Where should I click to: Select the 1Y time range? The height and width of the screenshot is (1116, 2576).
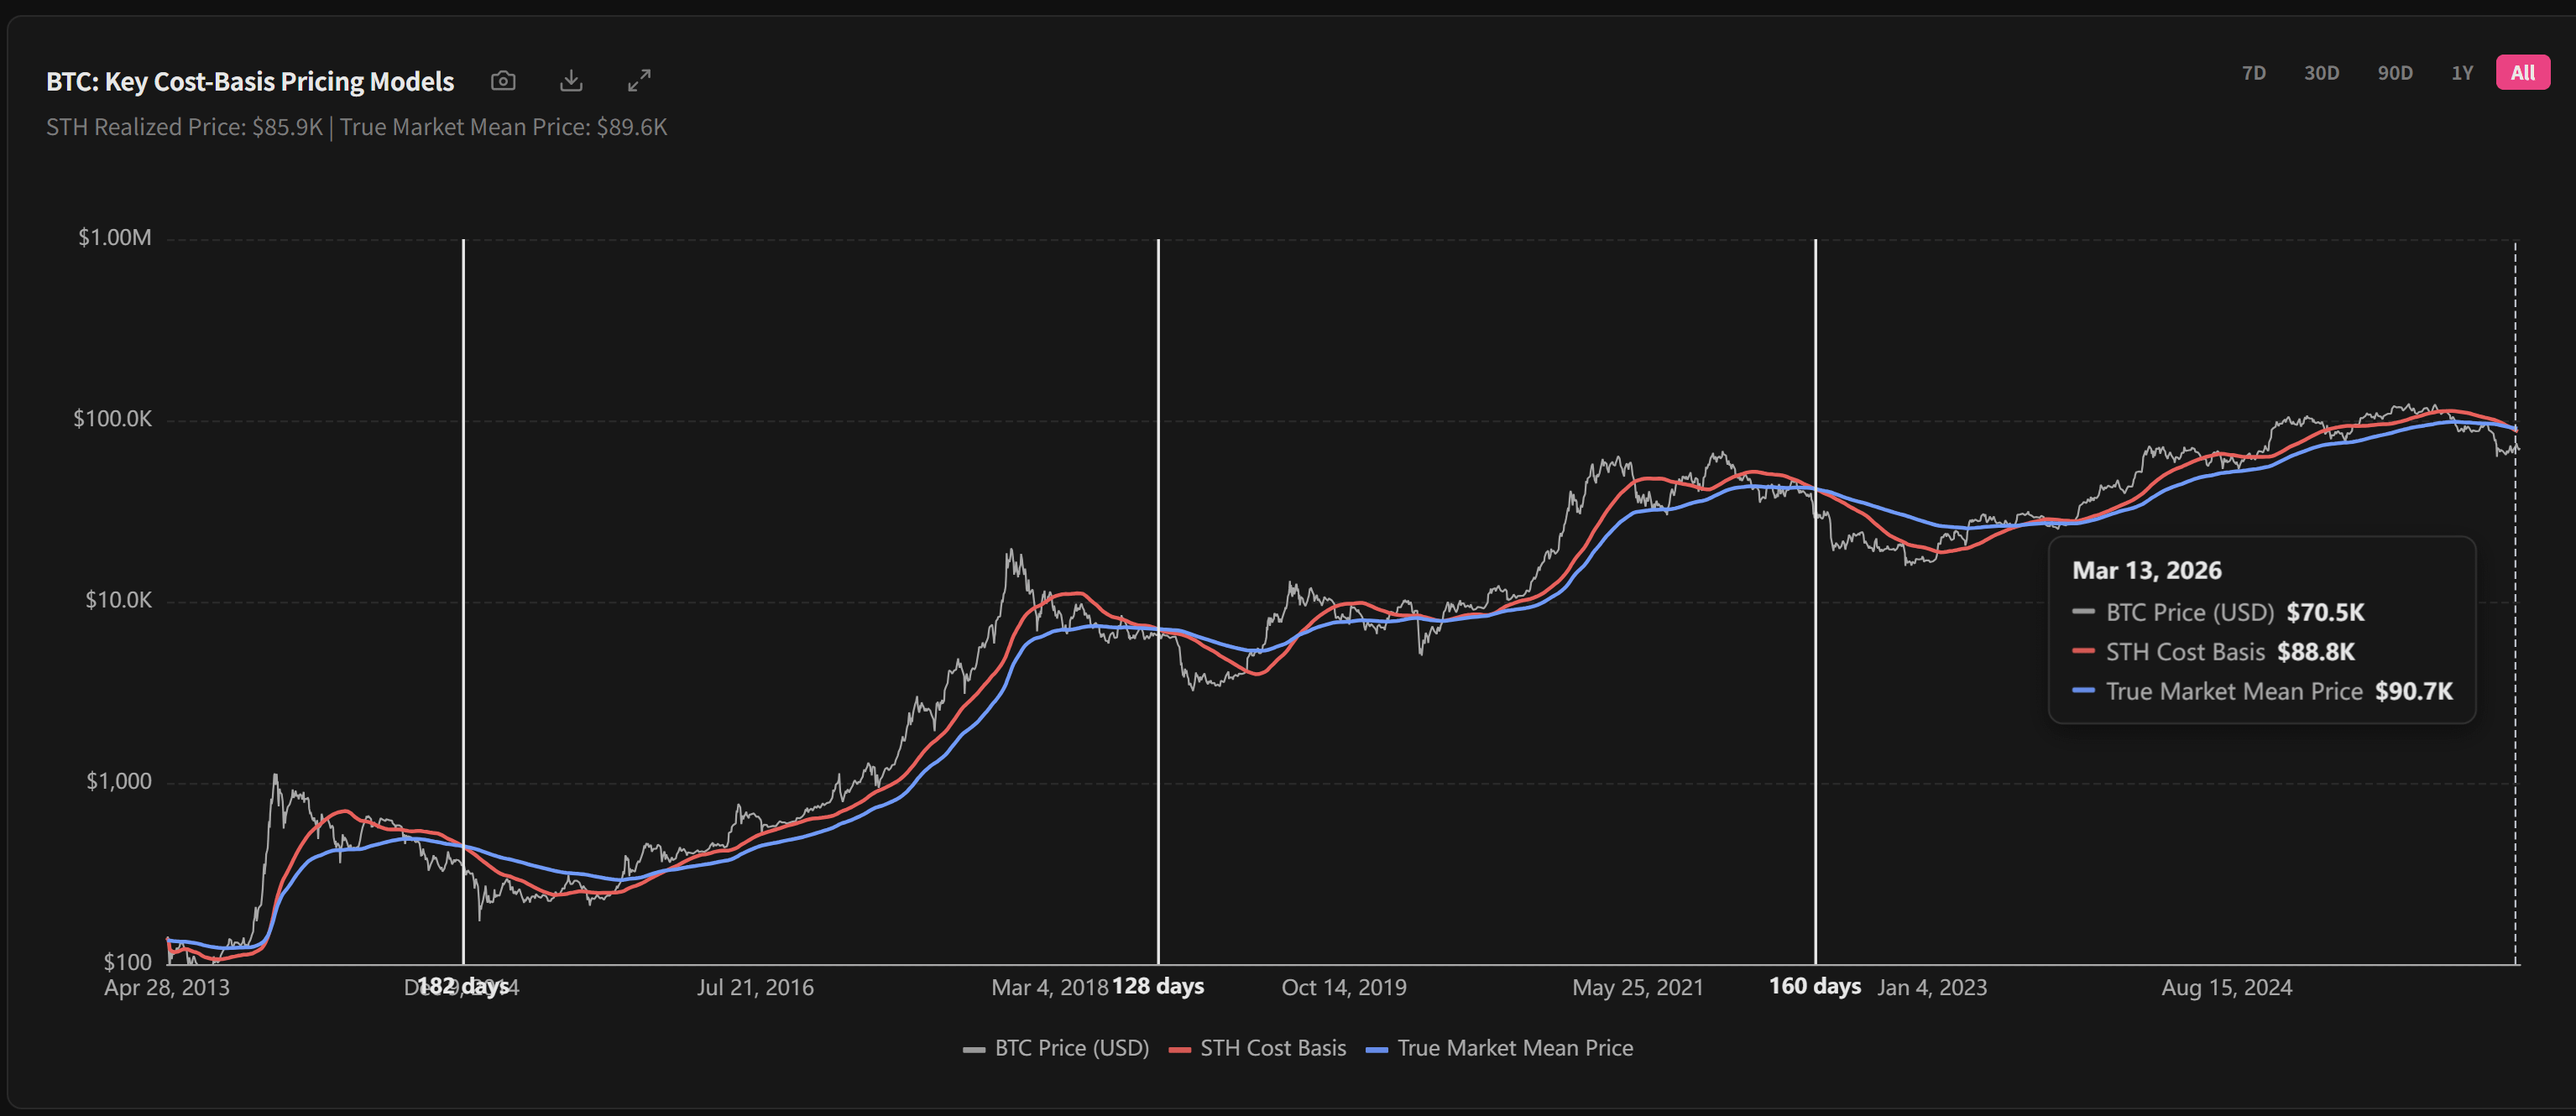click(x=2461, y=73)
